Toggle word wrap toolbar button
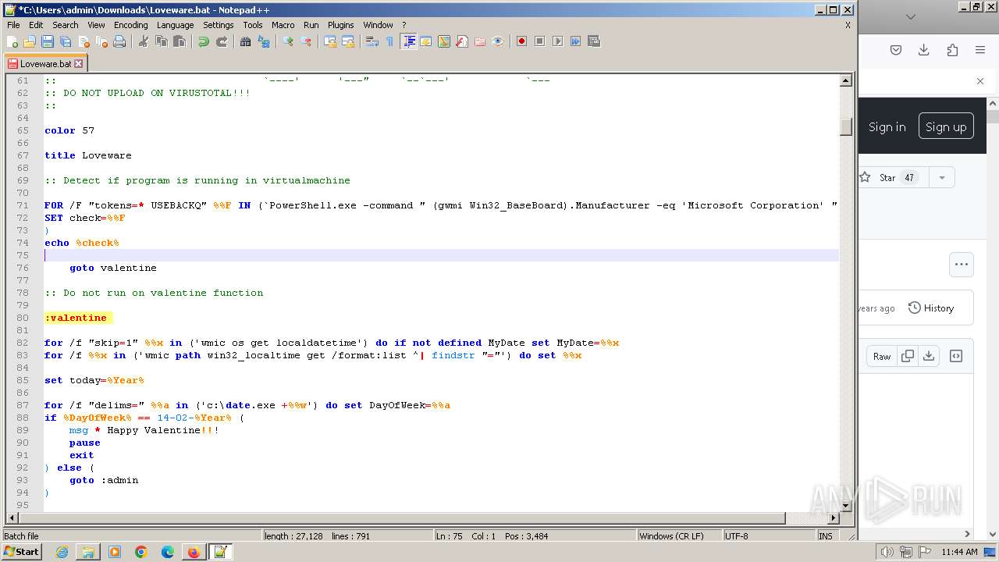This screenshot has width=999, height=562. 372,41
